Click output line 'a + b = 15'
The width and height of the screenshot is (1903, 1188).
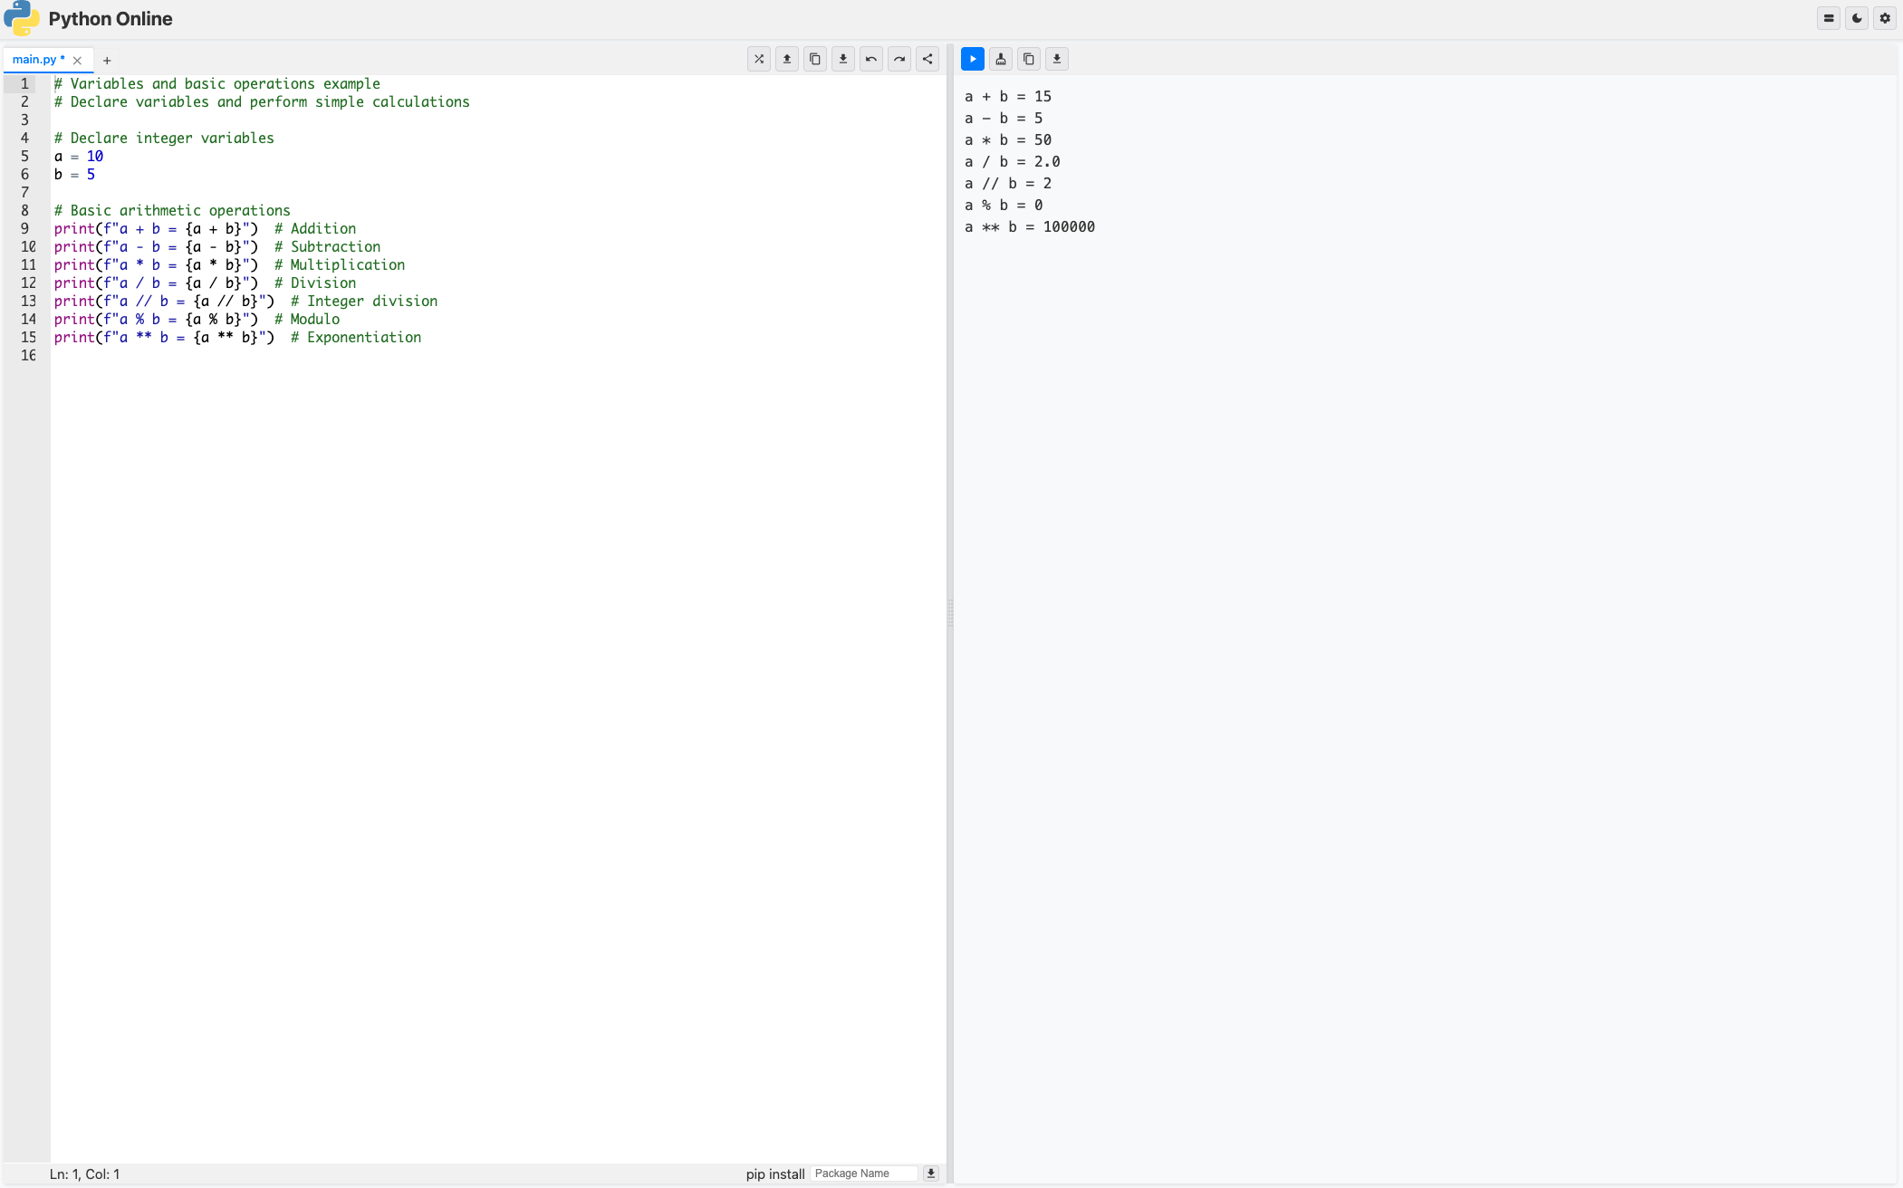[1008, 97]
